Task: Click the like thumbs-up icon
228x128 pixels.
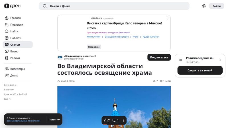Action: tap(106, 120)
